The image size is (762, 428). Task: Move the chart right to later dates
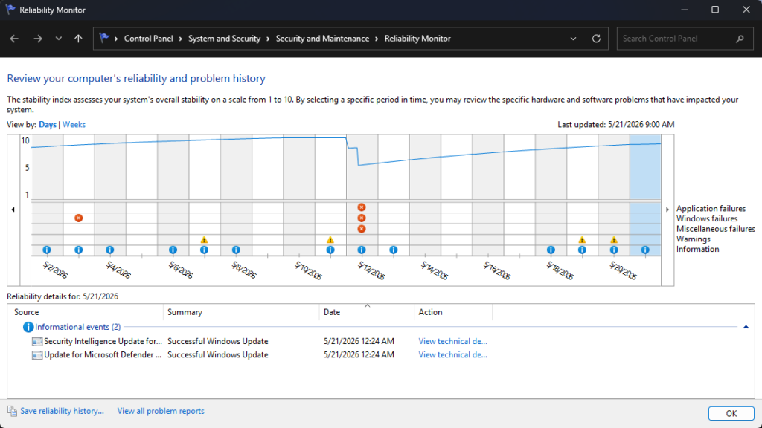pyautogui.click(x=667, y=210)
